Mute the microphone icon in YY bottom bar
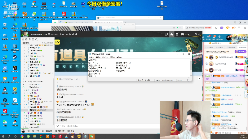 [x=33, y=131]
